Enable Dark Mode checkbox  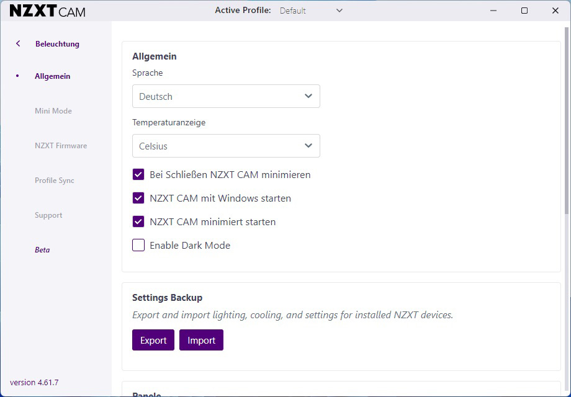pyautogui.click(x=138, y=245)
